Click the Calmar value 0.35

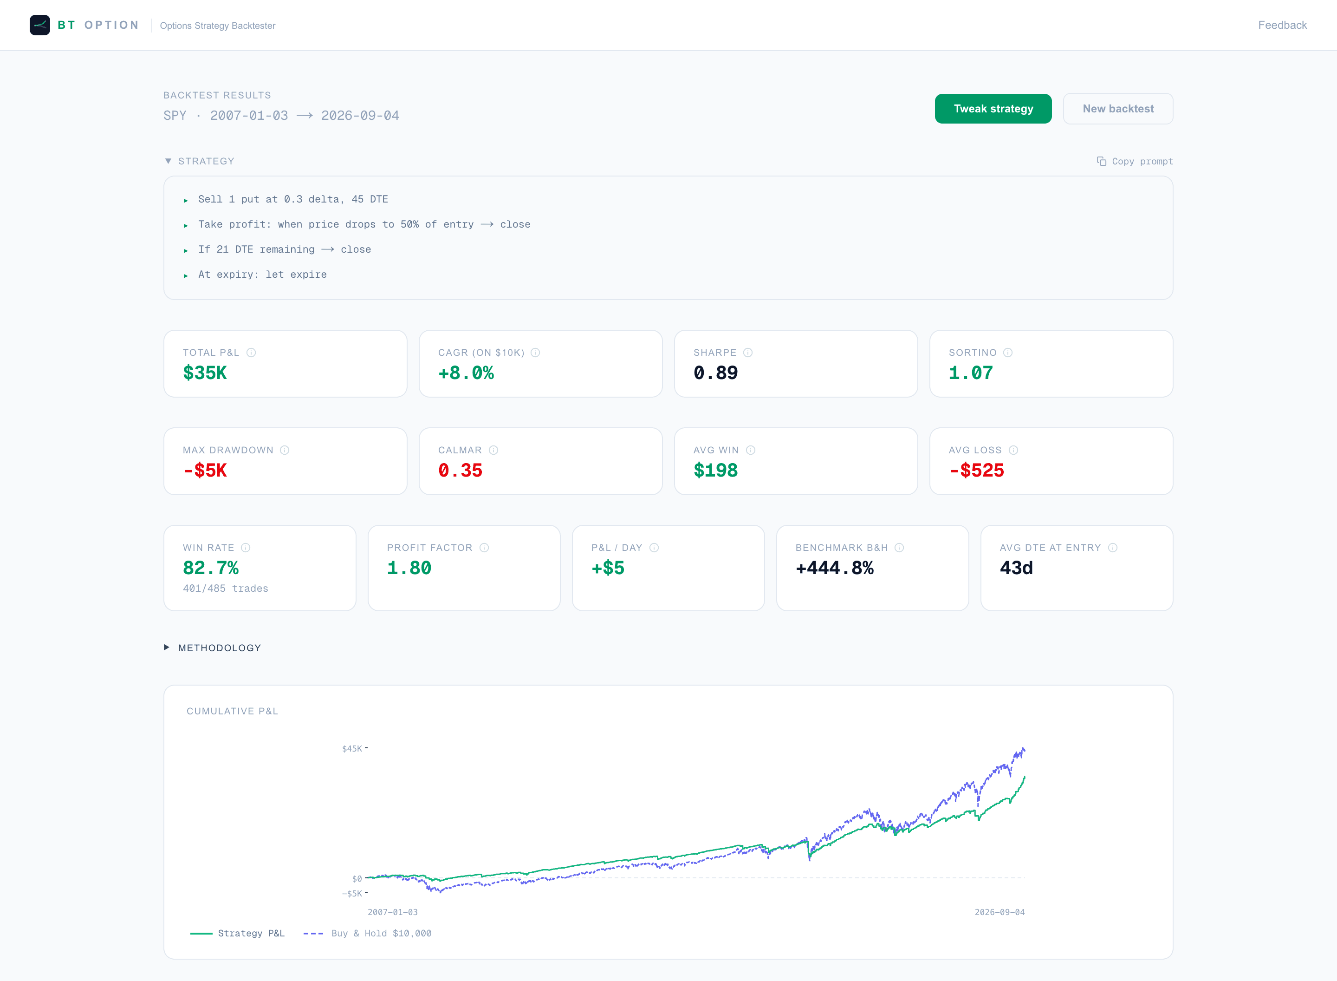tap(460, 471)
